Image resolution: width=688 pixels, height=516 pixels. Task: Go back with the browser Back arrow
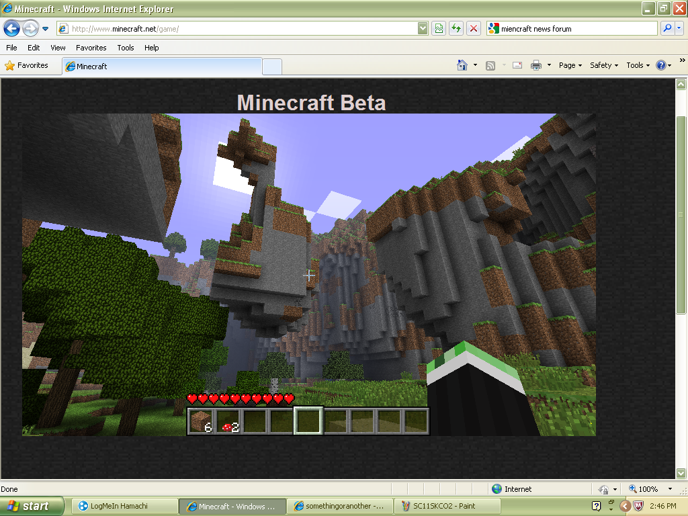coord(11,29)
